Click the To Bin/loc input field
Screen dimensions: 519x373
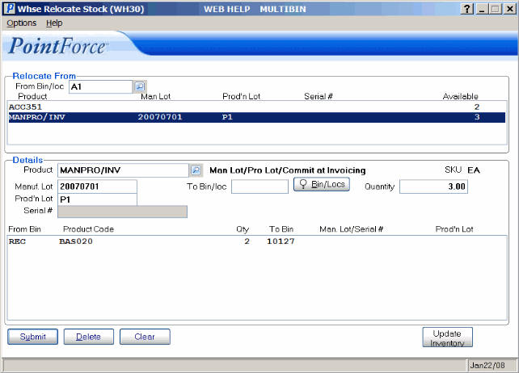pyautogui.click(x=259, y=186)
